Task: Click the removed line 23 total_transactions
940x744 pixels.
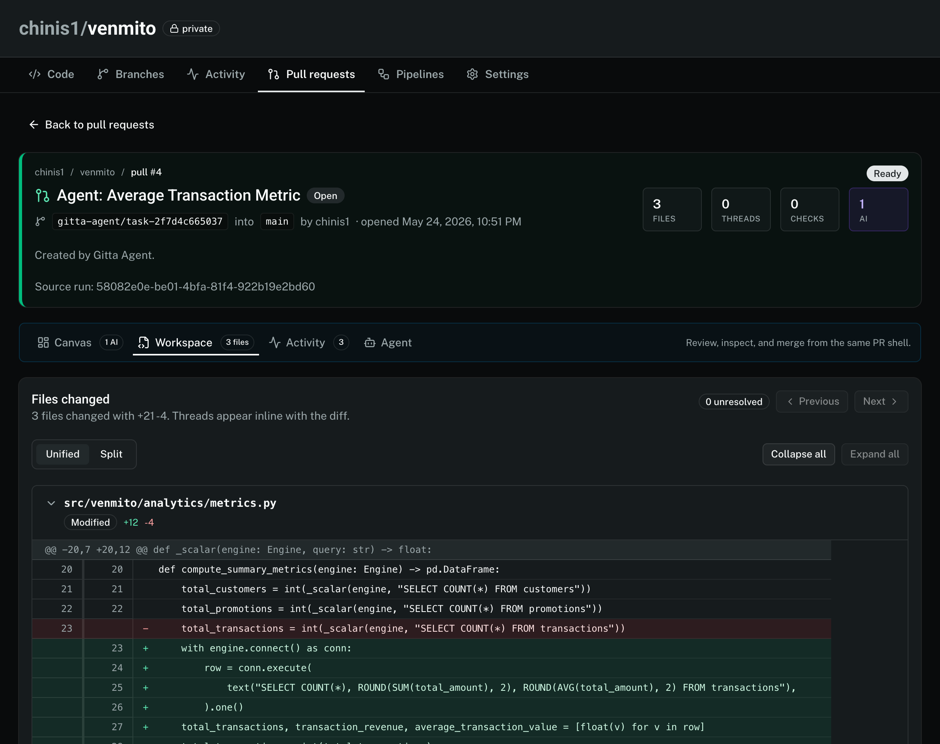Action: coord(431,628)
